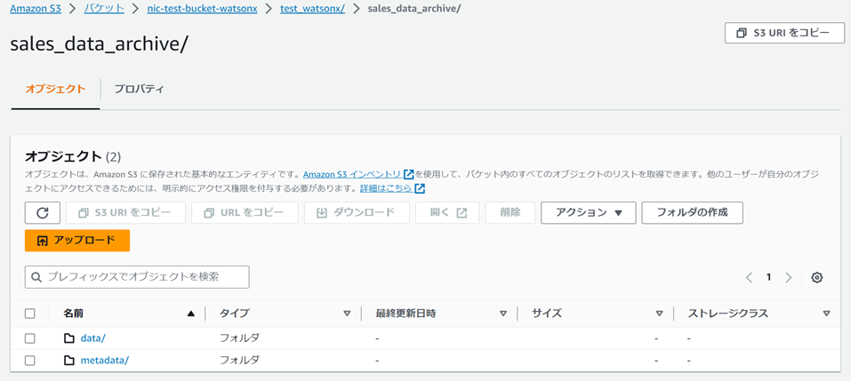Image resolution: width=851 pixels, height=381 pixels.
Task: Toggle the select-all objects checkbox
Action: 30,314
